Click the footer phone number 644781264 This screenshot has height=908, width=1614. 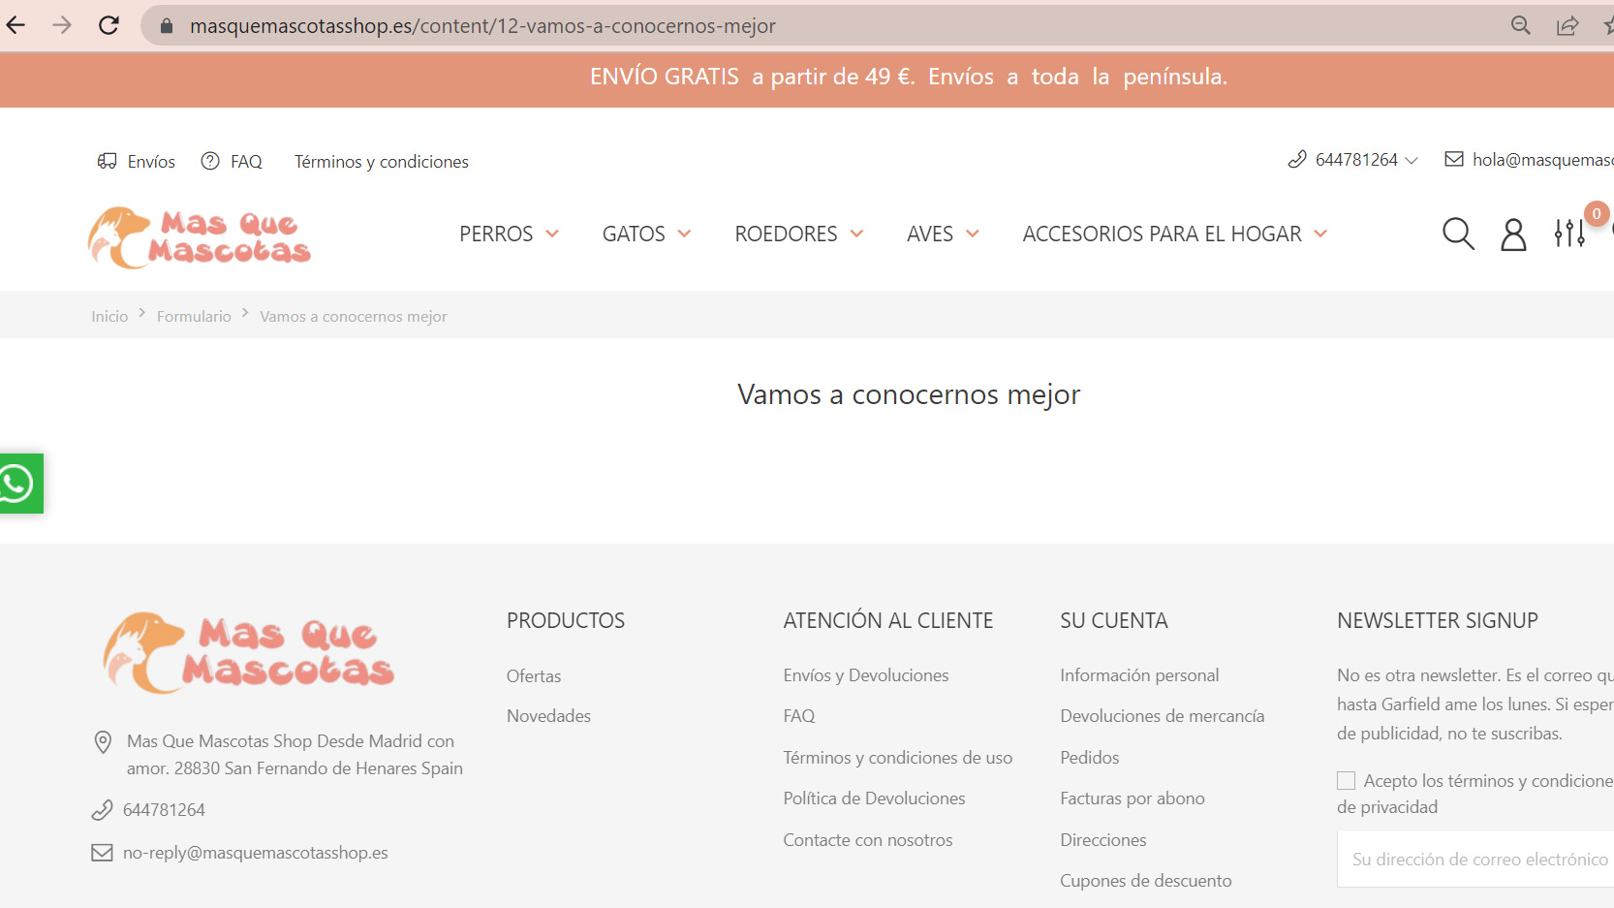tap(164, 810)
